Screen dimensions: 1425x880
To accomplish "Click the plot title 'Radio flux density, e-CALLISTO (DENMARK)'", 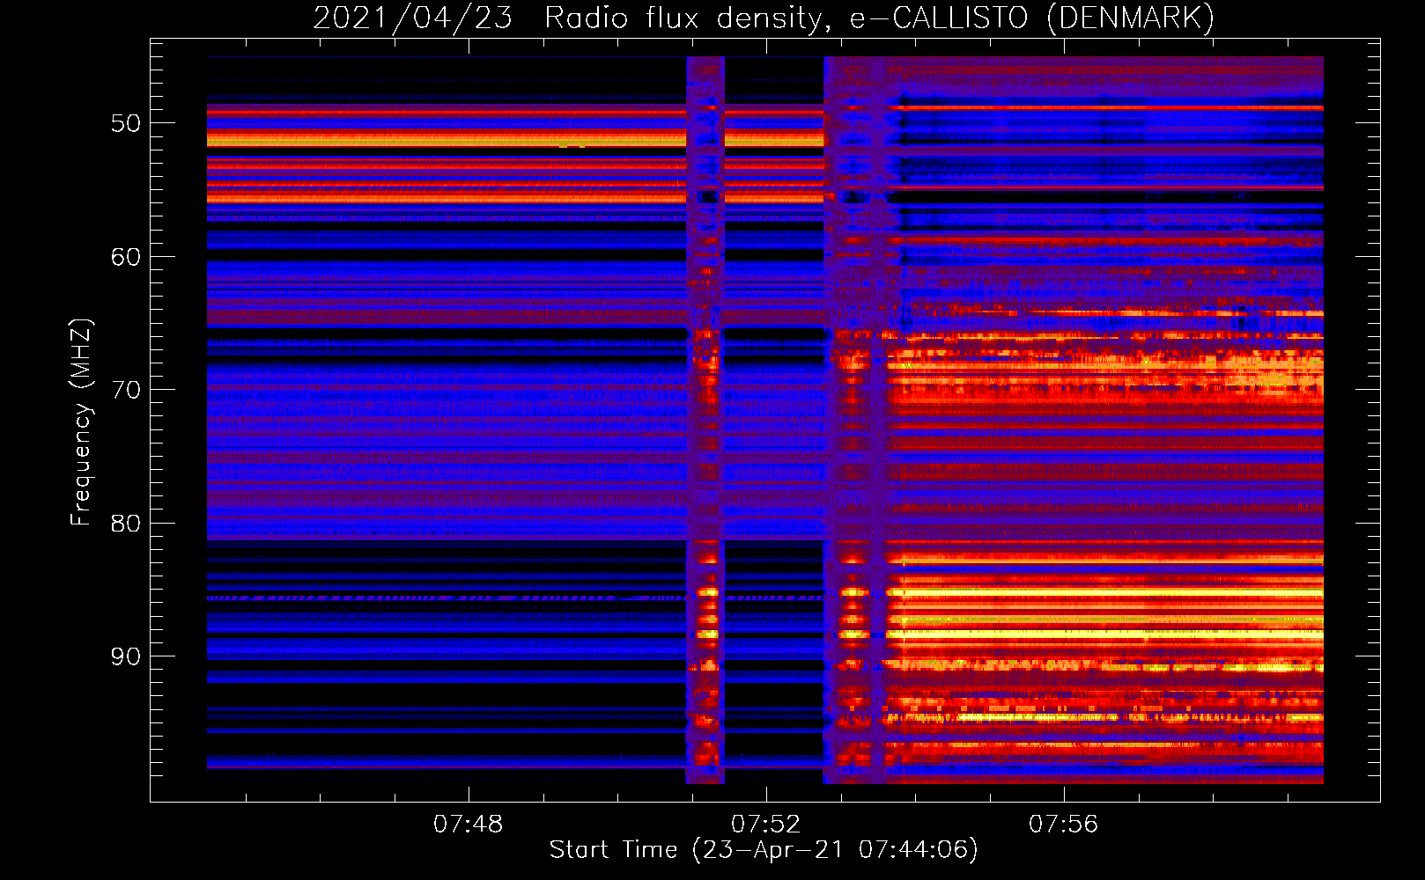I will [x=879, y=18].
